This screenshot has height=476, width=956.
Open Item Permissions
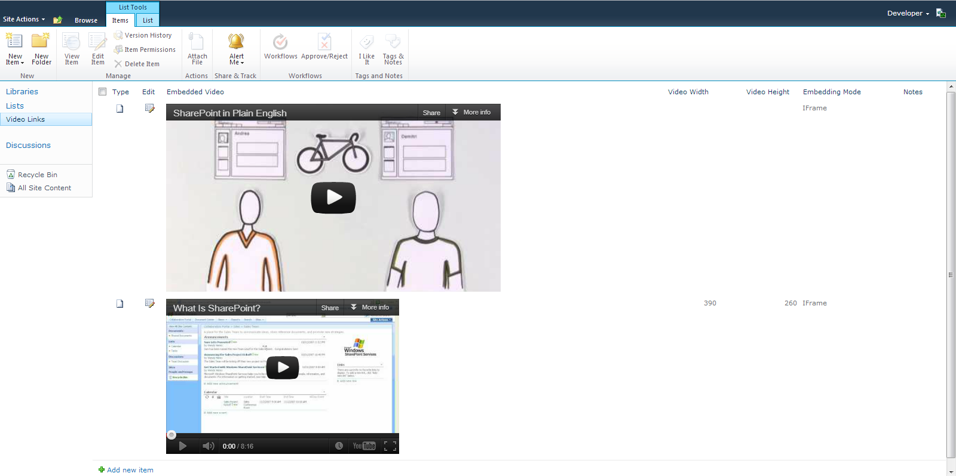(x=145, y=50)
